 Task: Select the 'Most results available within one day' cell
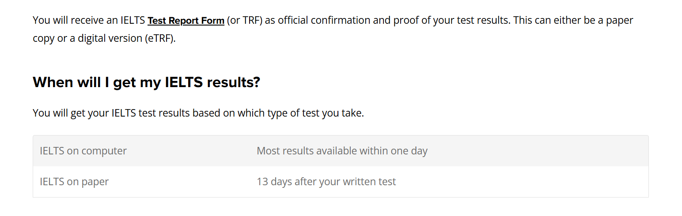pyautogui.click(x=449, y=151)
